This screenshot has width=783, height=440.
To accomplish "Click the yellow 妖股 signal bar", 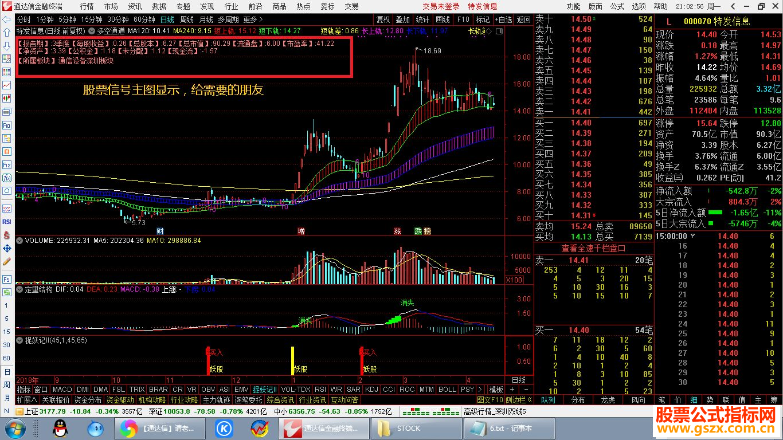I will click(292, 360).
